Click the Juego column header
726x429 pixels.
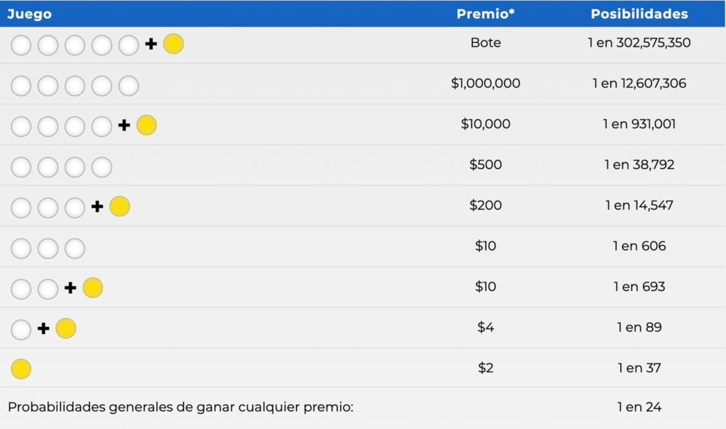click(x=29, y=14)
